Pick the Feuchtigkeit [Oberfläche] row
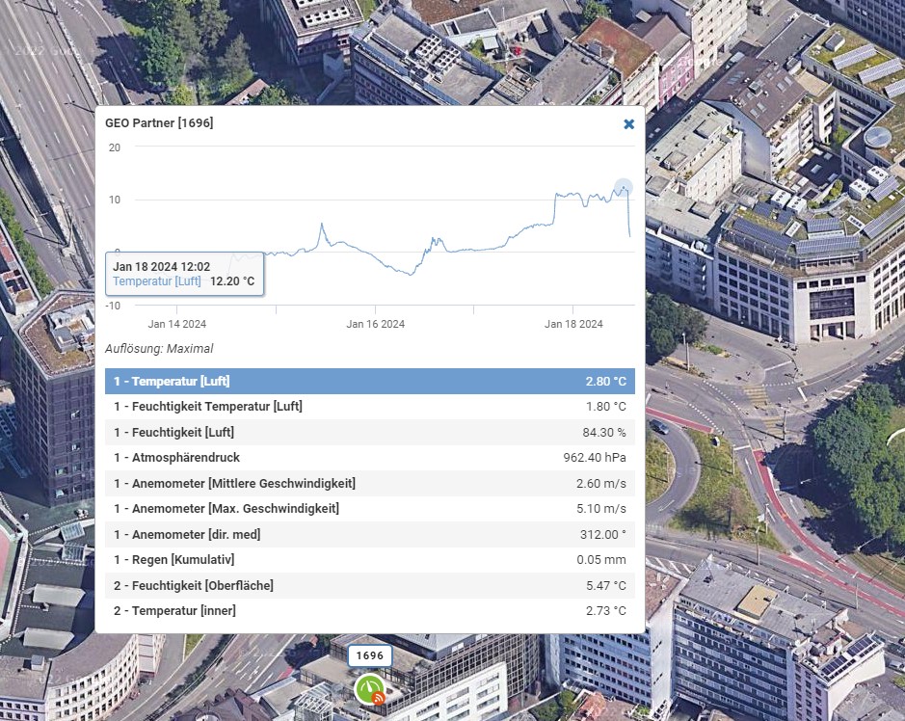 (x=369, y=585)
